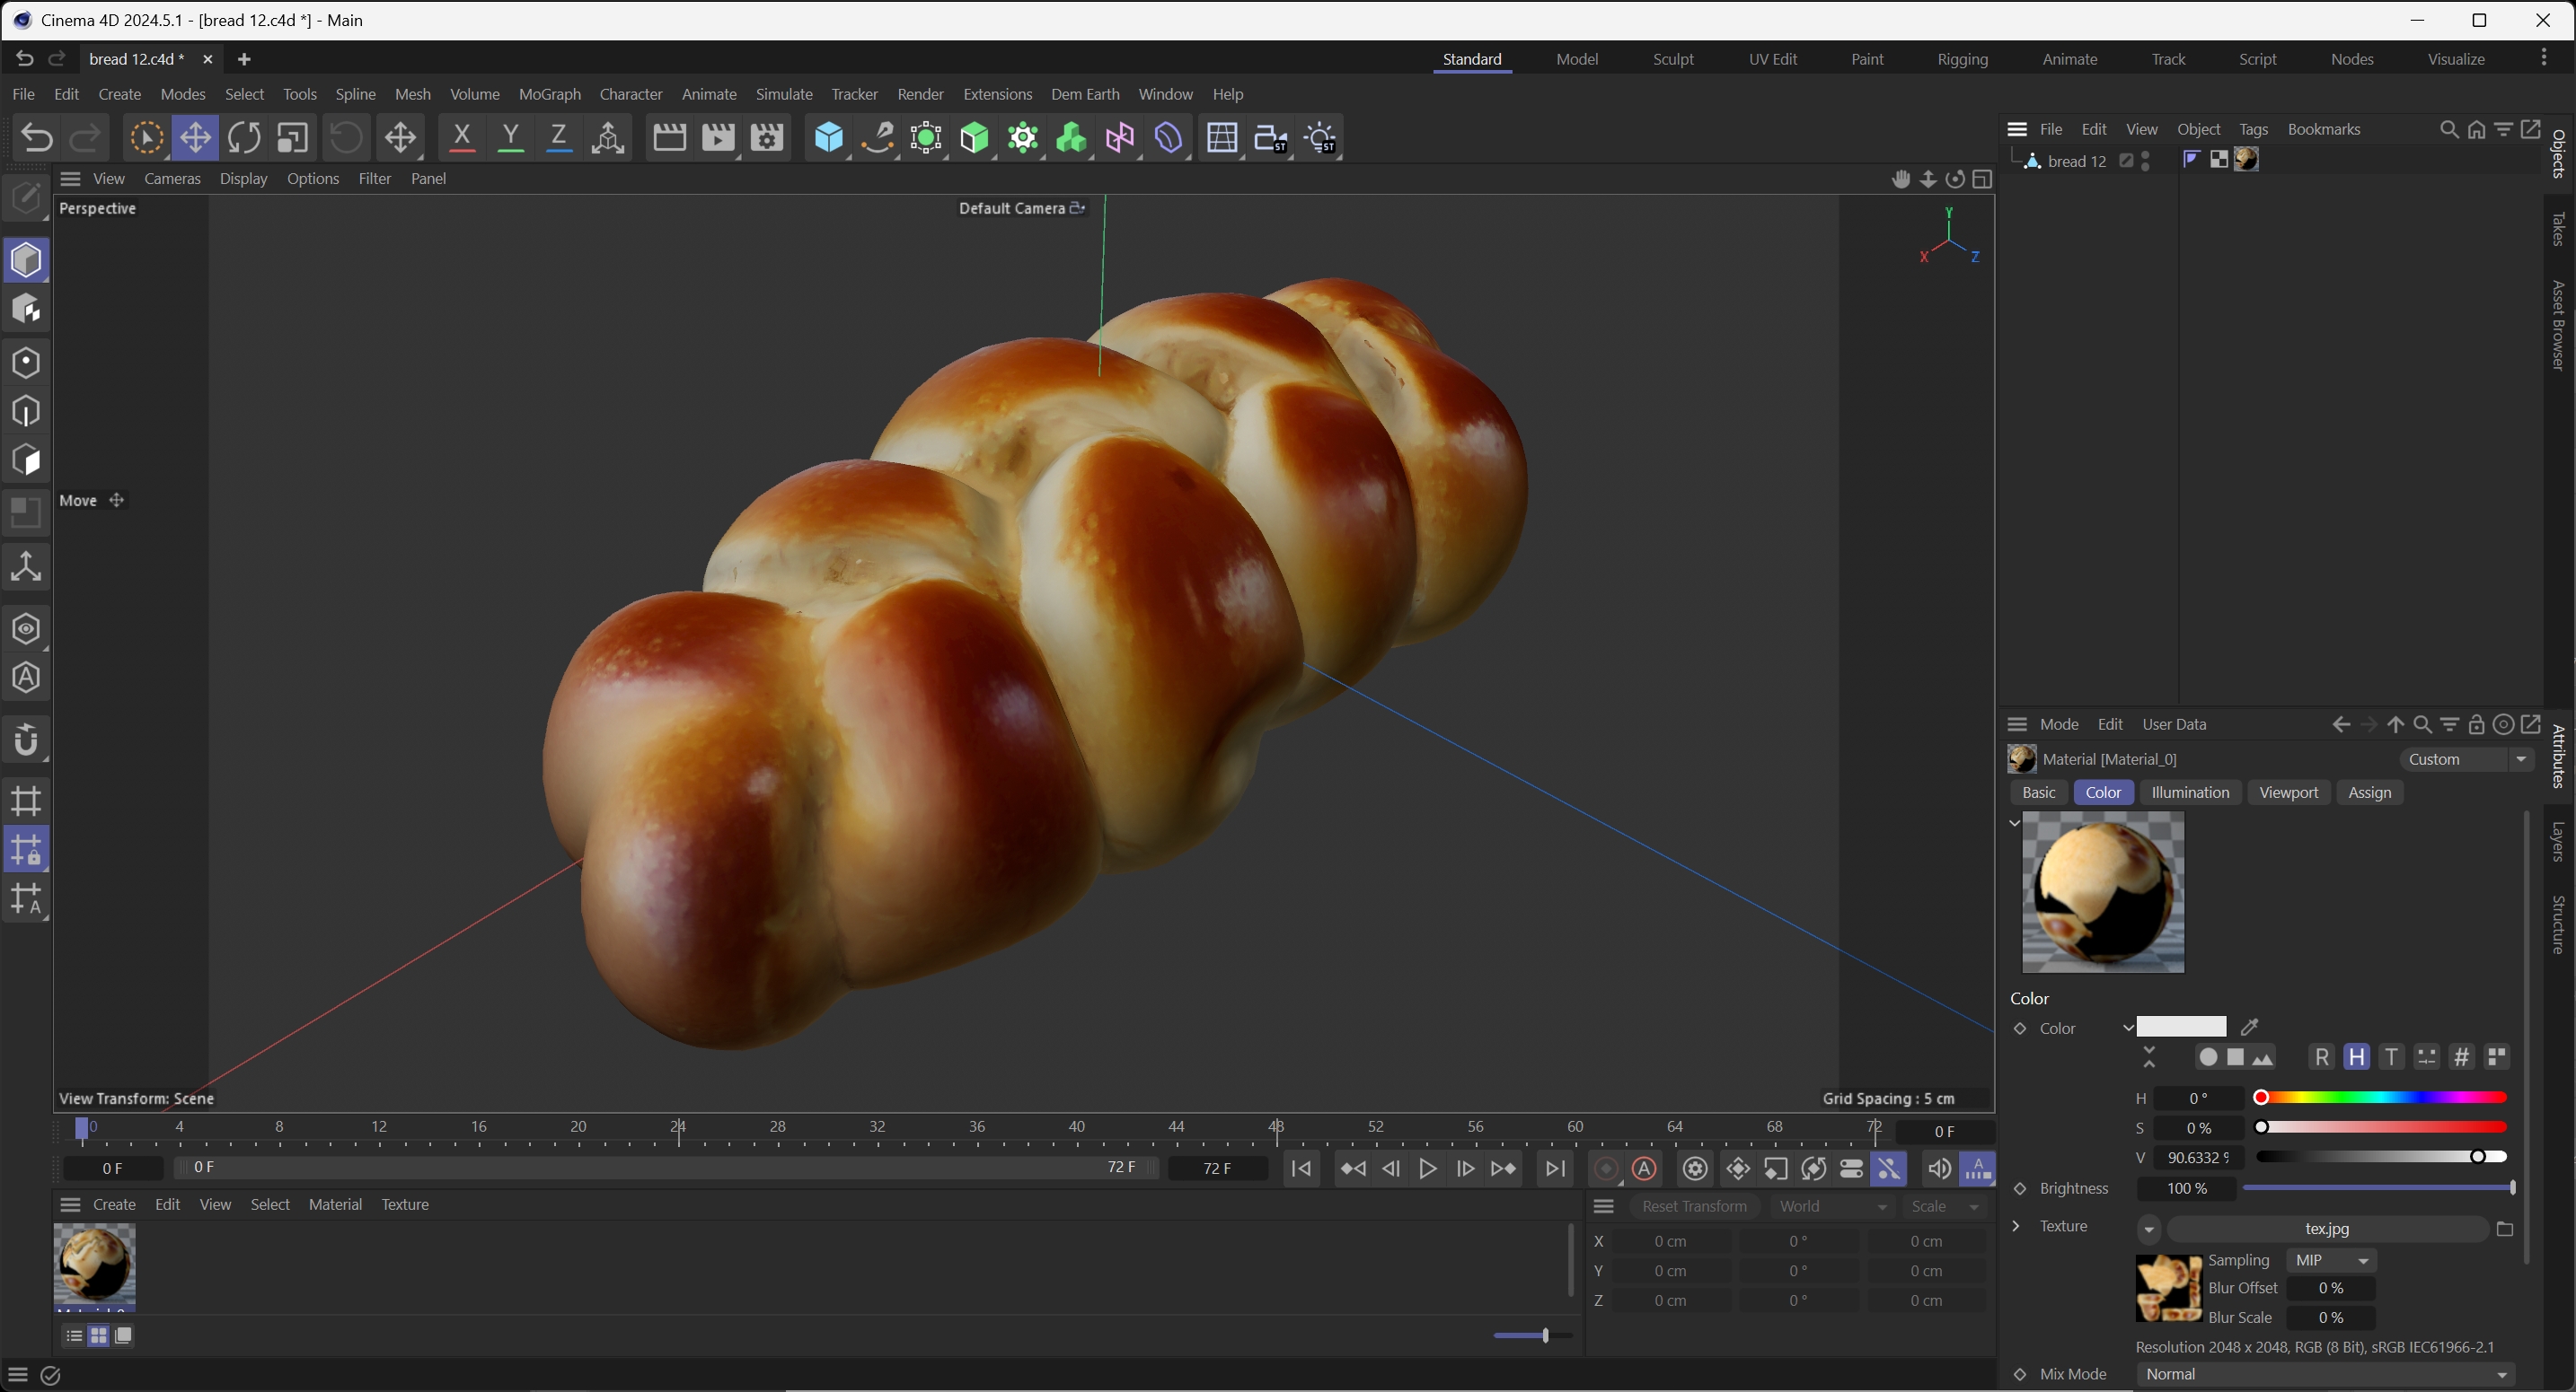Click the Play Forwards button
Screen dimensions: 2576x1392
1428,1169
